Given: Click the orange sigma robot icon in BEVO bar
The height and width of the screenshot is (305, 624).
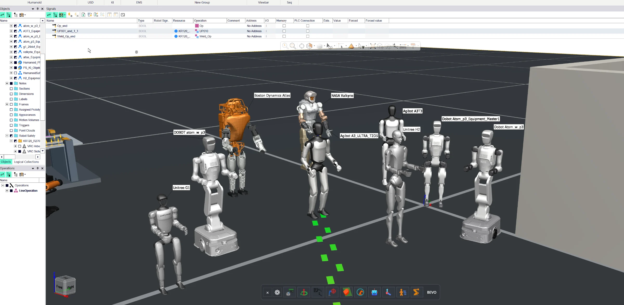Looking at the screenshot, I should 416,292.
